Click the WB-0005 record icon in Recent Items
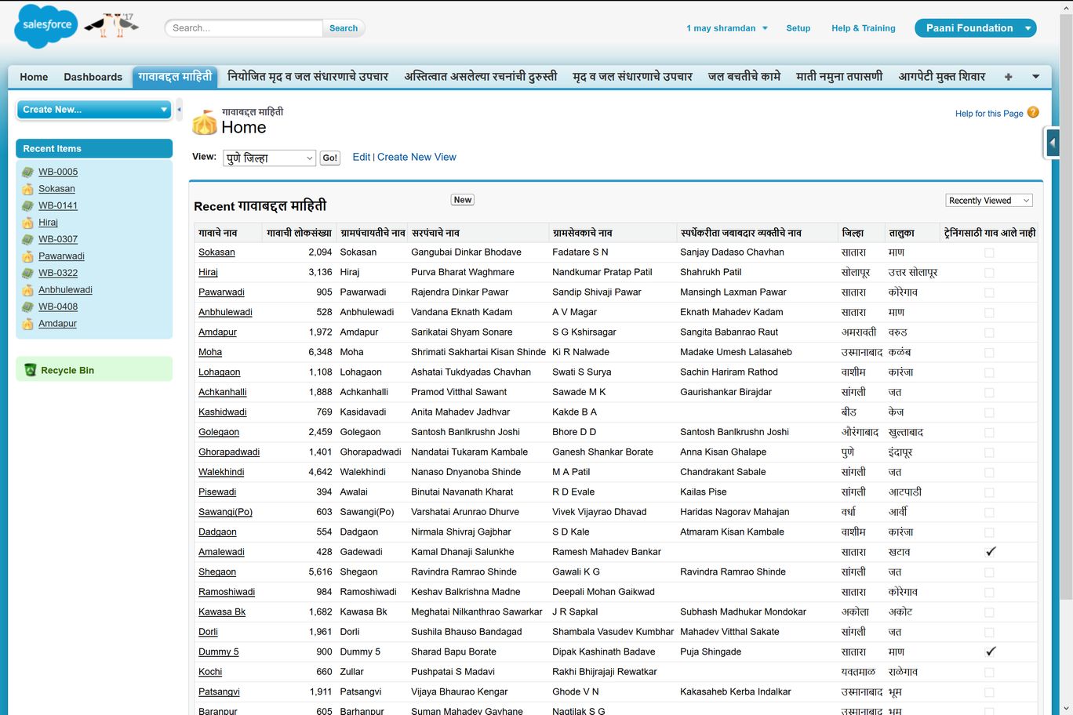This screenshot has width=1073, height=715. 27,172
